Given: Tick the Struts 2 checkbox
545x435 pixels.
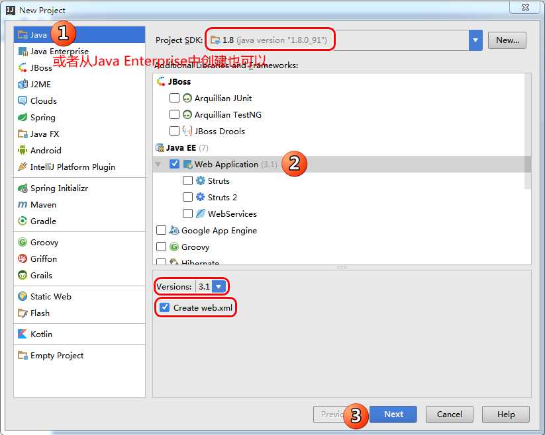Looking at the screenshot, I should click(187, 197).
